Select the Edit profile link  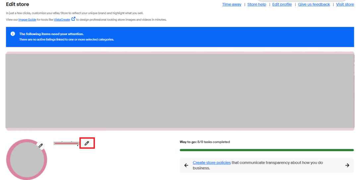[x=282, y=4]
